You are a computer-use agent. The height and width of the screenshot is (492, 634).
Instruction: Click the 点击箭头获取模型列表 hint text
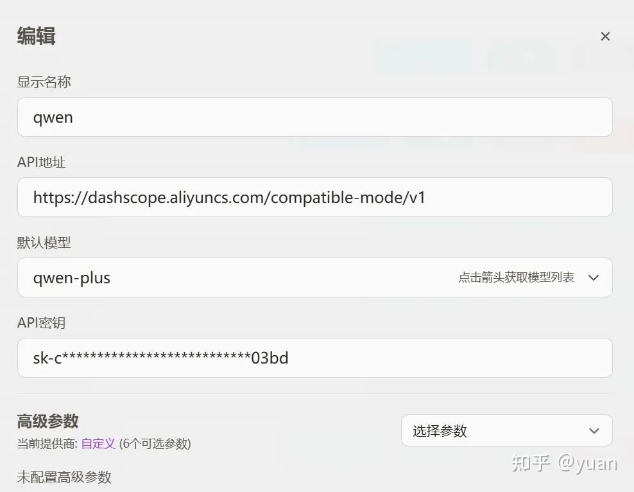point(516,277)
